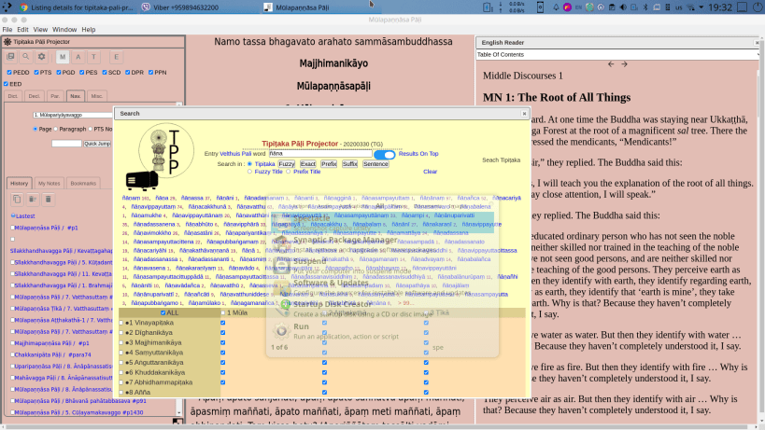The width and height of the screenshot is (765, 430).
Task: Click the save-layout icon in Projector toolbar
Action: pos(10,57)
